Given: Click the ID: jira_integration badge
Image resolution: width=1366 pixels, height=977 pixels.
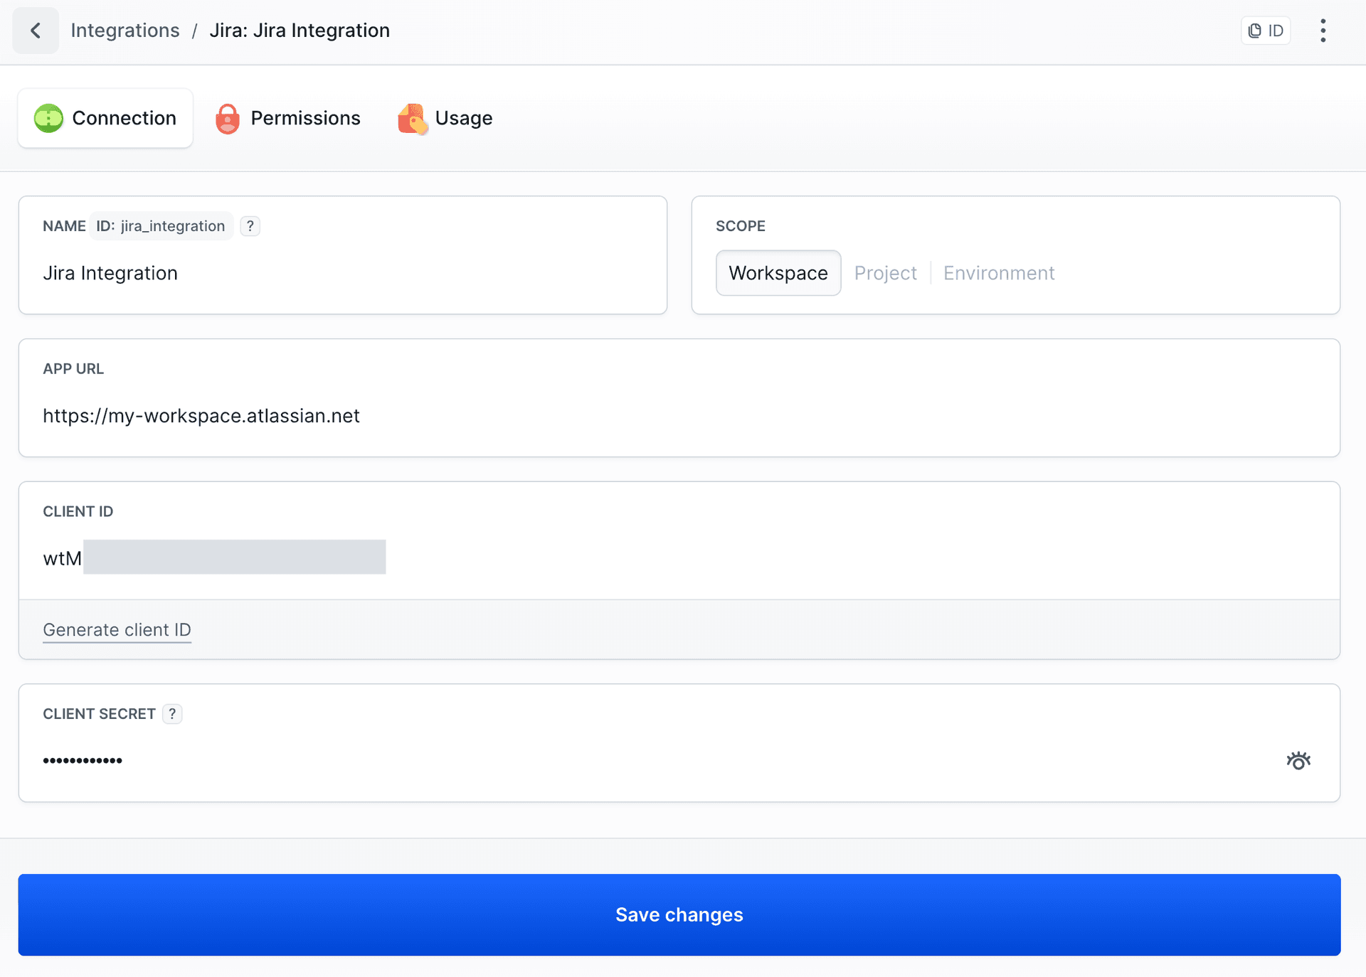Looking at the screenshot, I should 161,225.
